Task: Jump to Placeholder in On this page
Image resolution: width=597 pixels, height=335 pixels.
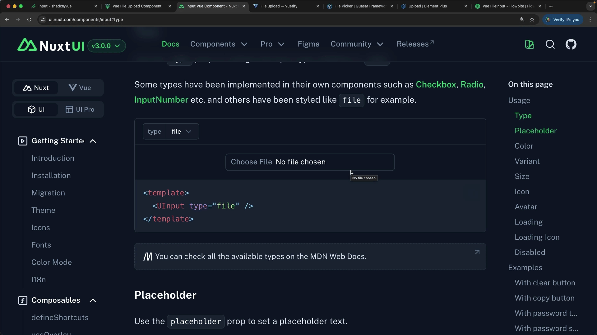Action: (535, 131)
